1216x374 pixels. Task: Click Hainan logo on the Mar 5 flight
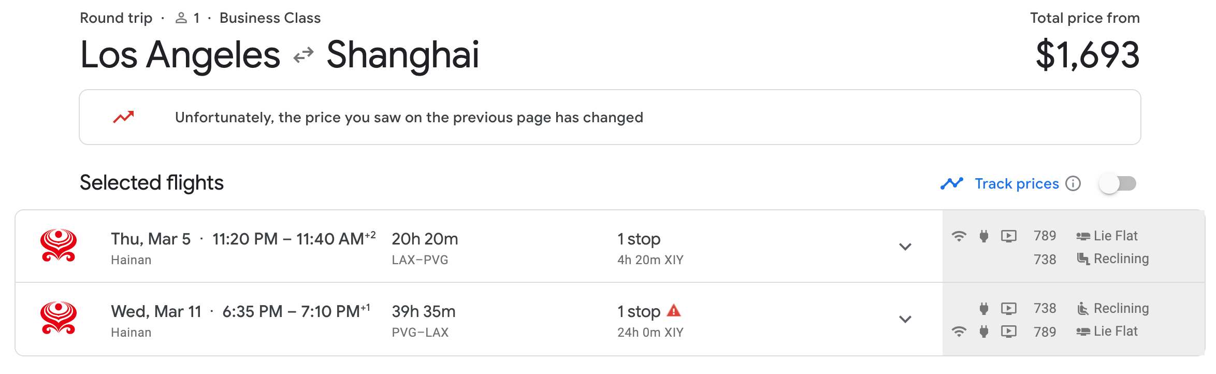[59, 246]
